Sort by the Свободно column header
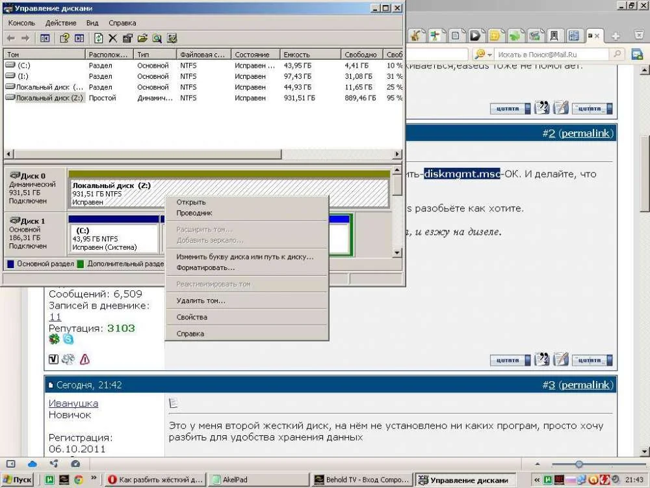The width and height of the screenshot is (650, 488). click(x=361, y=55)
